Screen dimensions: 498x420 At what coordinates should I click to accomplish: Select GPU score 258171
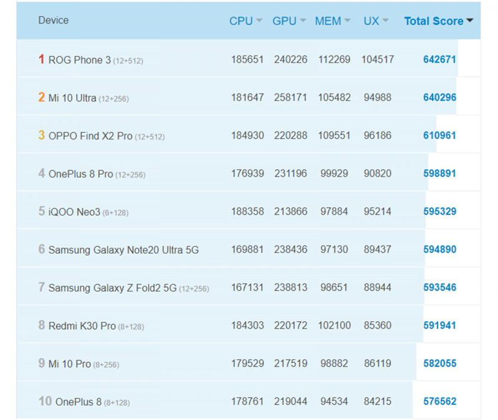point(291,98)
